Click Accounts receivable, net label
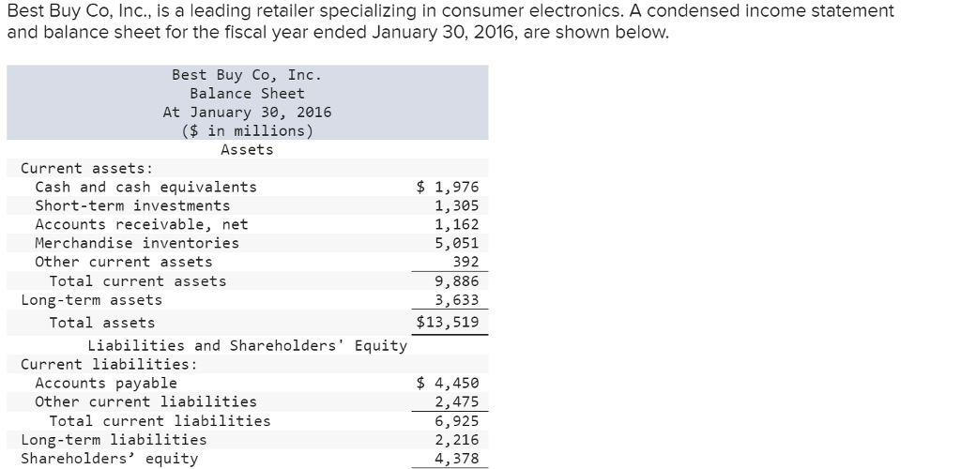This screenshot has width=961, height=469. coord(142,225)
